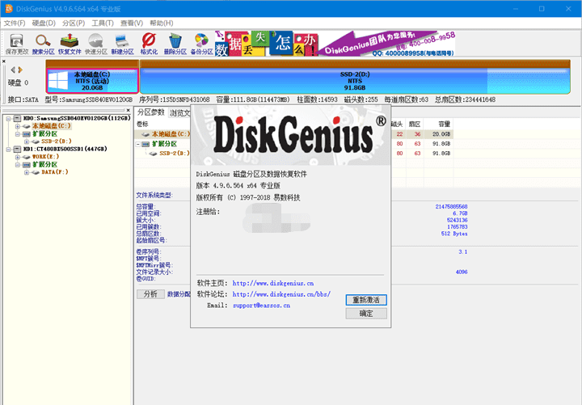The image size is (582, 405).
Task: Click the 扇区 column header
Action: (x=414, y=124)
